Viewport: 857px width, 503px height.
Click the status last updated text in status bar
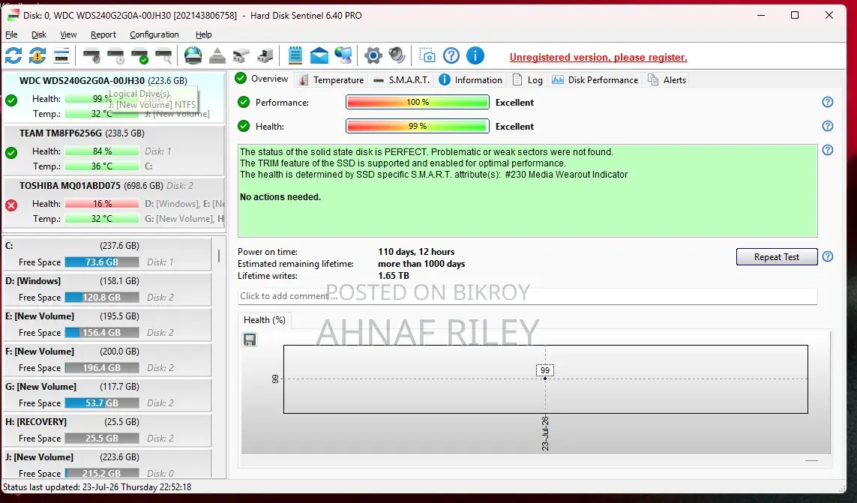(x=97, y=487)
